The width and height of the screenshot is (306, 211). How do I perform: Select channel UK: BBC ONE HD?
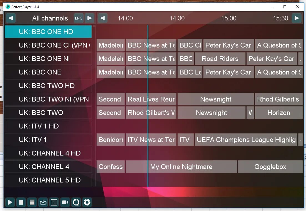[48, 32]
